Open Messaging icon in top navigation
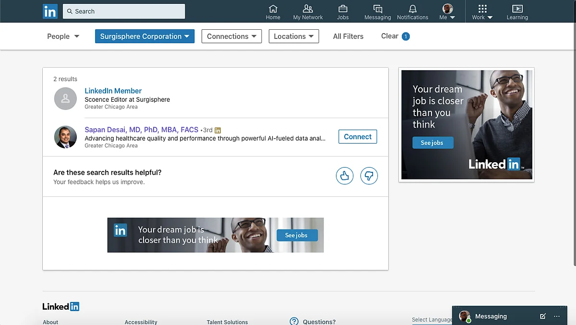This screenshot has width=576, height=325. pyautogui.click(x=378, y=12)
